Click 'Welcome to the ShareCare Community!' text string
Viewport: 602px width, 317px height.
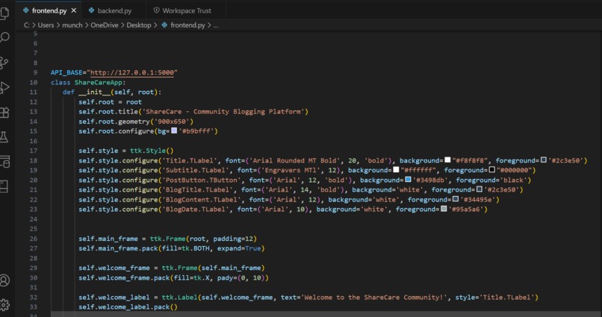[376, 297]
